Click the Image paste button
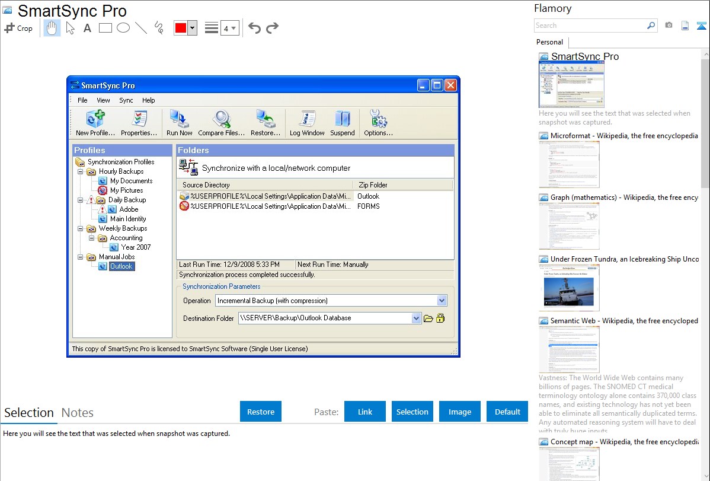The image size is (710, 481). (459, 412)
